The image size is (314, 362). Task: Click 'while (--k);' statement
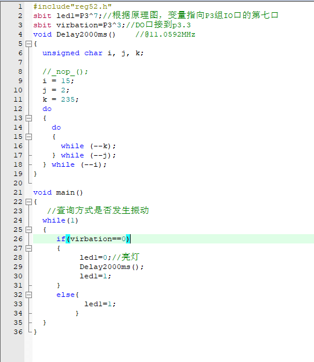88,146
